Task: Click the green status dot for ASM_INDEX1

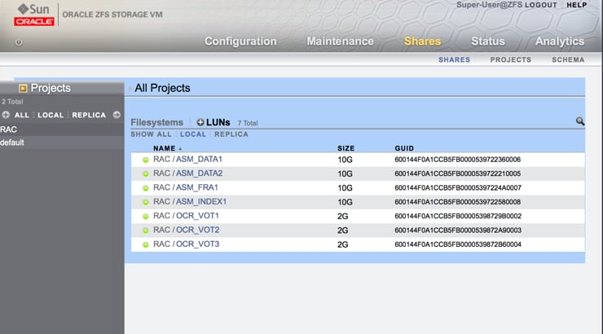Action: click(145, 202)
